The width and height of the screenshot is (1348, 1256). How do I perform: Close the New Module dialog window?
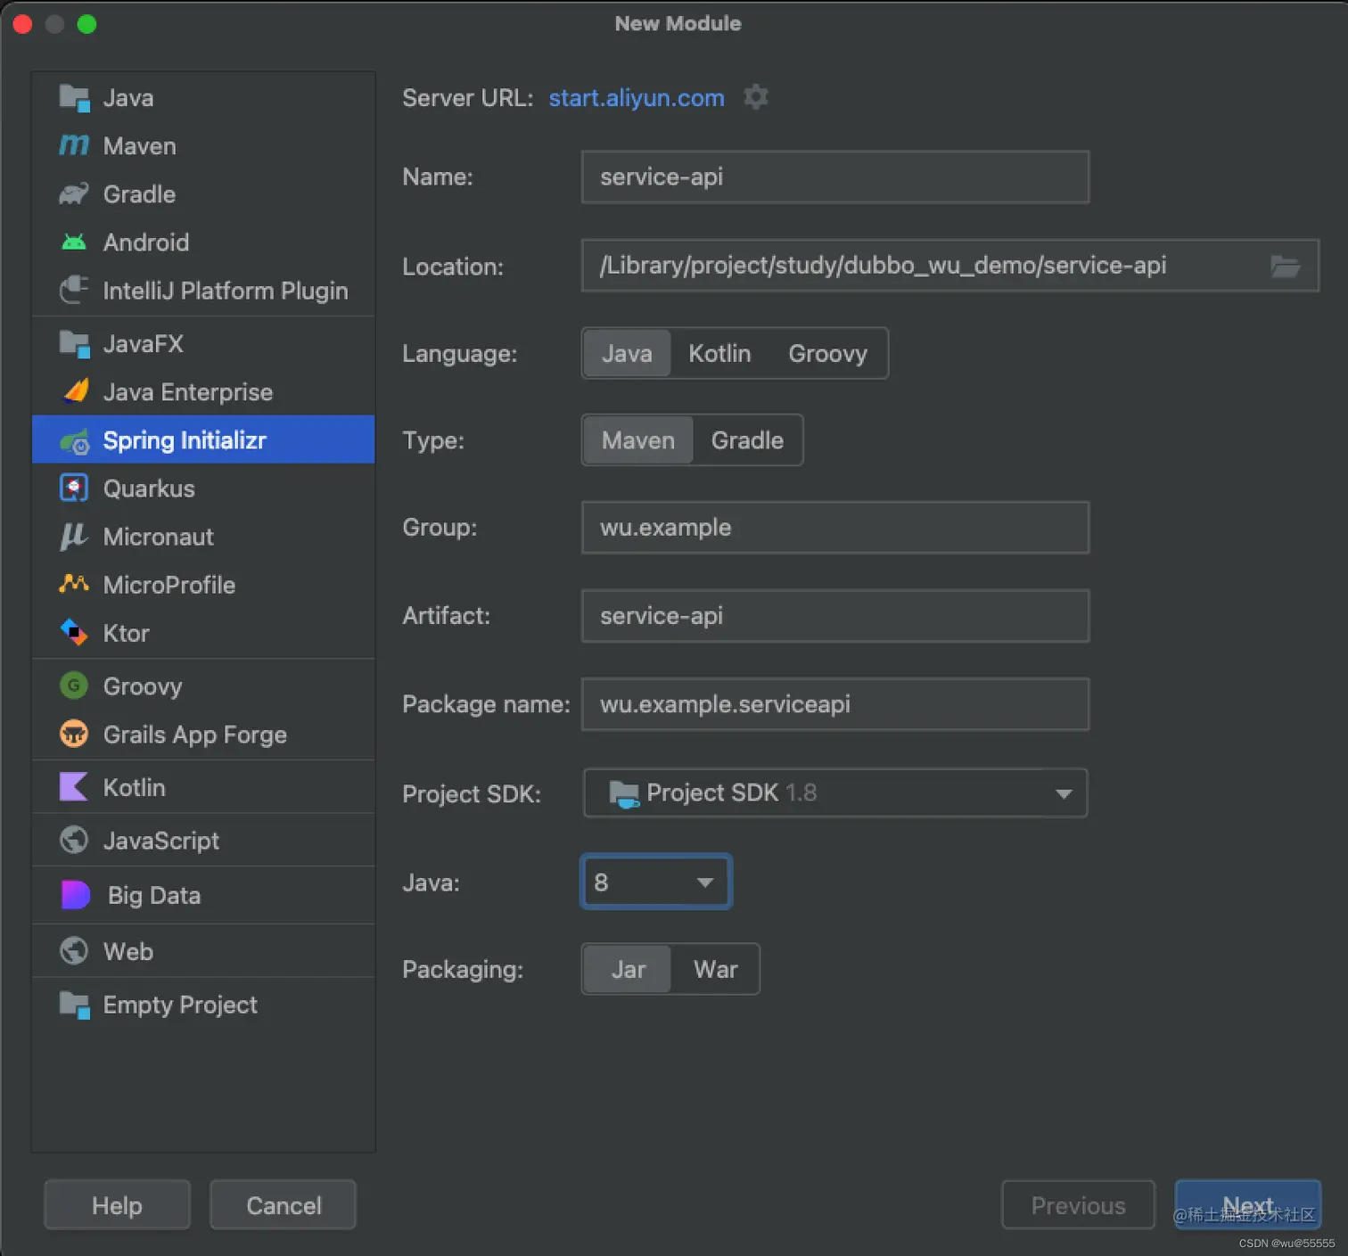(23, 24)
